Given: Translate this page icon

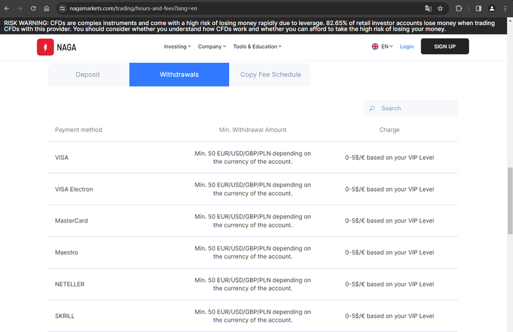Looking at the screenshot, I should (x=428, y=8).
